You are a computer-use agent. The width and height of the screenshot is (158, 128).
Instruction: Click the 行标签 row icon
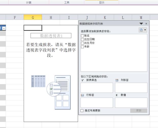tap(82, 95)
